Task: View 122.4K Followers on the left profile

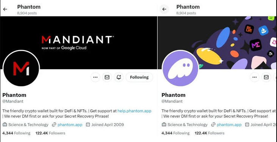Action: tap(50, 133)
